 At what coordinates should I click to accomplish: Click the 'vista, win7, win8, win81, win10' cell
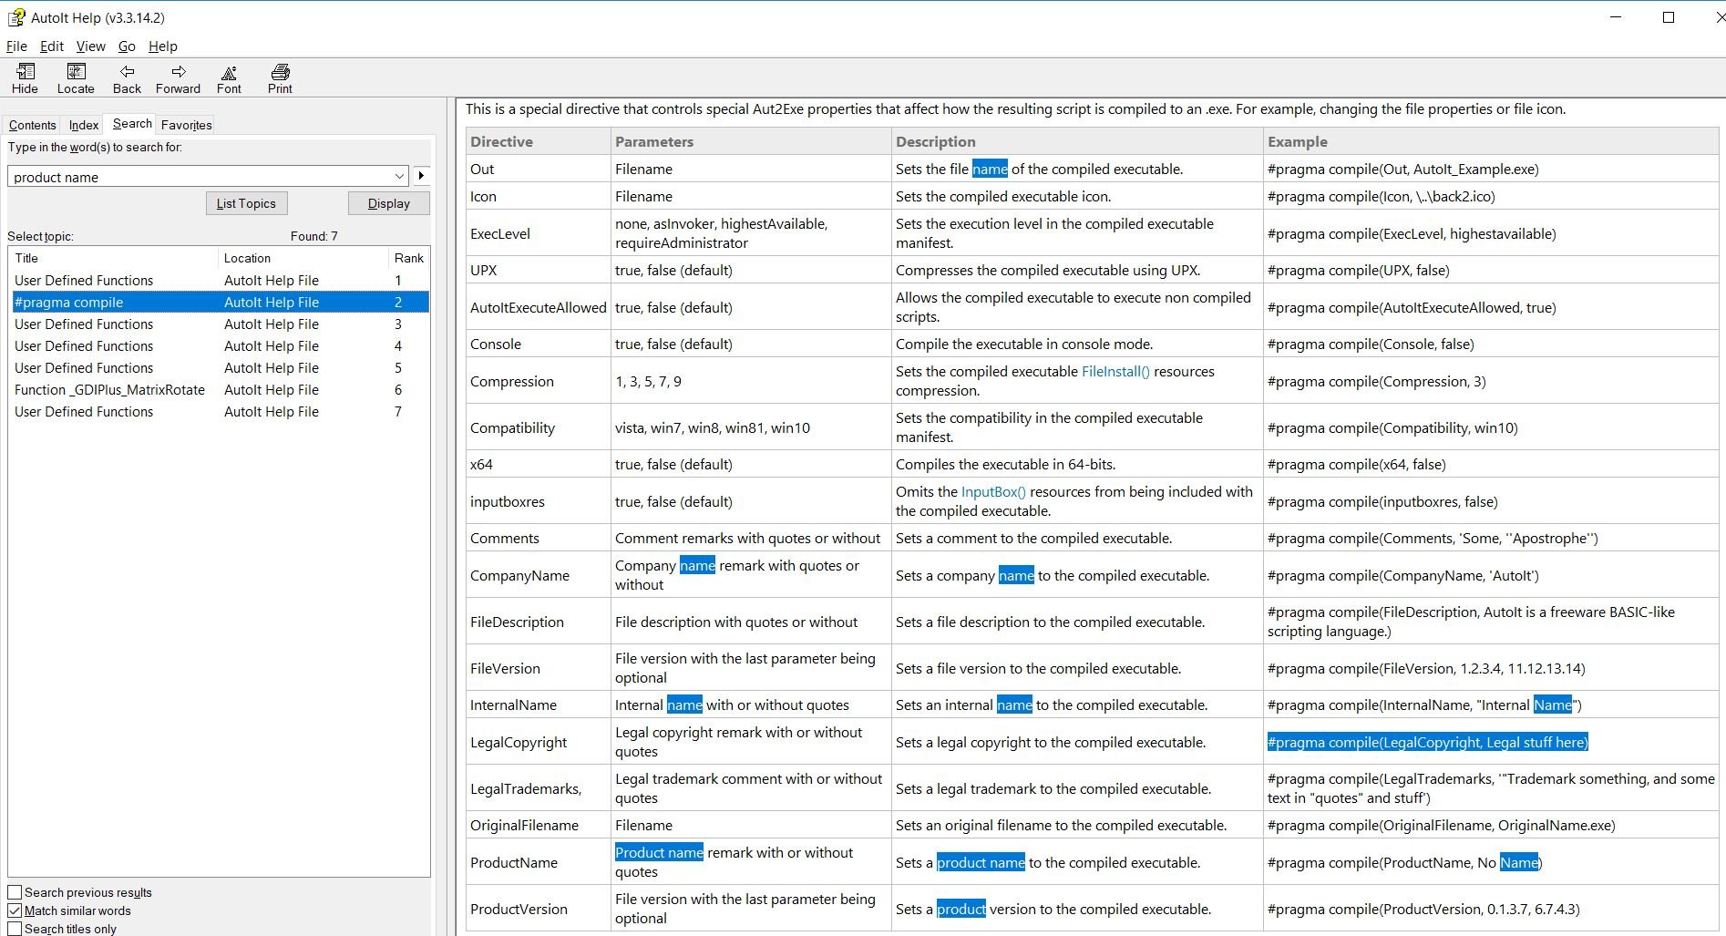click(751, 428)
